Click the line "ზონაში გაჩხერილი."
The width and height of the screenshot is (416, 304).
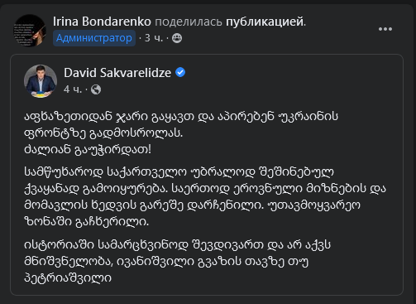[87, 221]
